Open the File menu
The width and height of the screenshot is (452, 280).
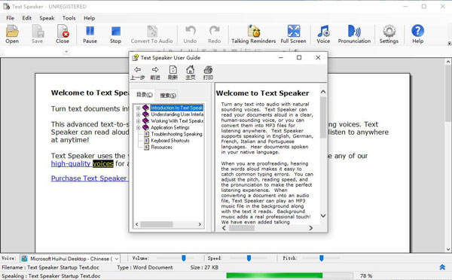[x=11, y=18]
